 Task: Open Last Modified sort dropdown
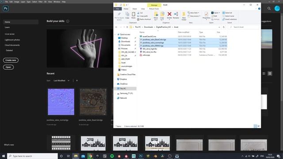61,80
